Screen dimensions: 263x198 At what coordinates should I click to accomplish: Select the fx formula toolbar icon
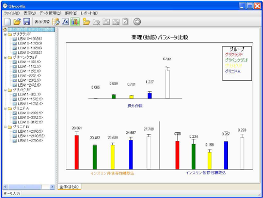(x=65, y=22)
